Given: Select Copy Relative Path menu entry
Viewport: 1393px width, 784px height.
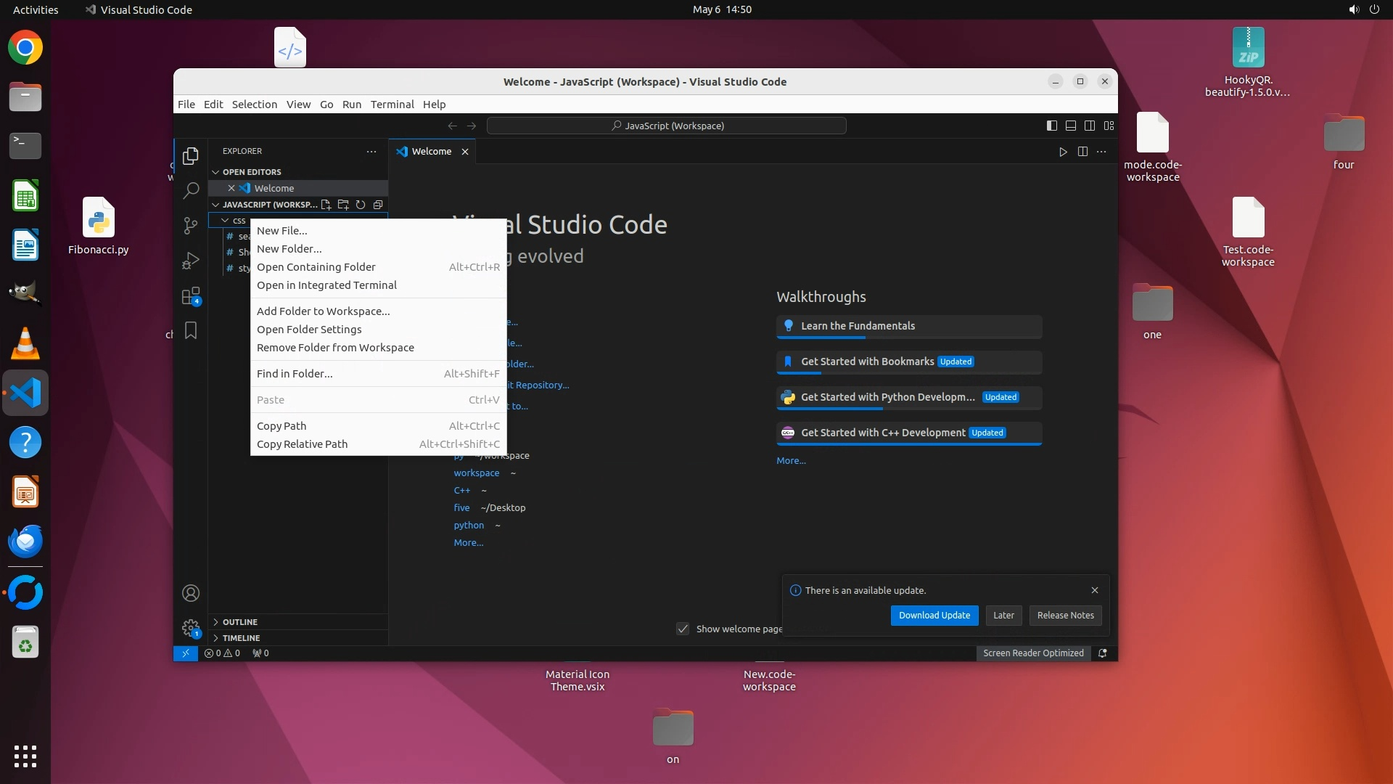Looking at the screenshot, I should coord(302,444).
